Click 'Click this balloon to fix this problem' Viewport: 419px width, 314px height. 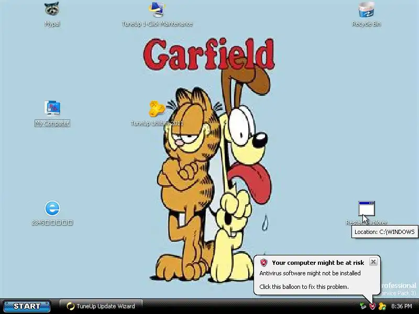coord(304,287)
